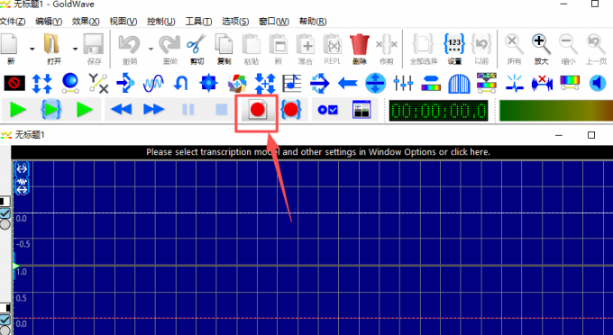Click the rainbow bar with slider icon
The height and width of the screenshot is (335, 613).
[x=570, y=83]
